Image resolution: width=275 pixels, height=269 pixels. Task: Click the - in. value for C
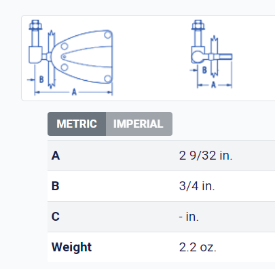[189, 217]
